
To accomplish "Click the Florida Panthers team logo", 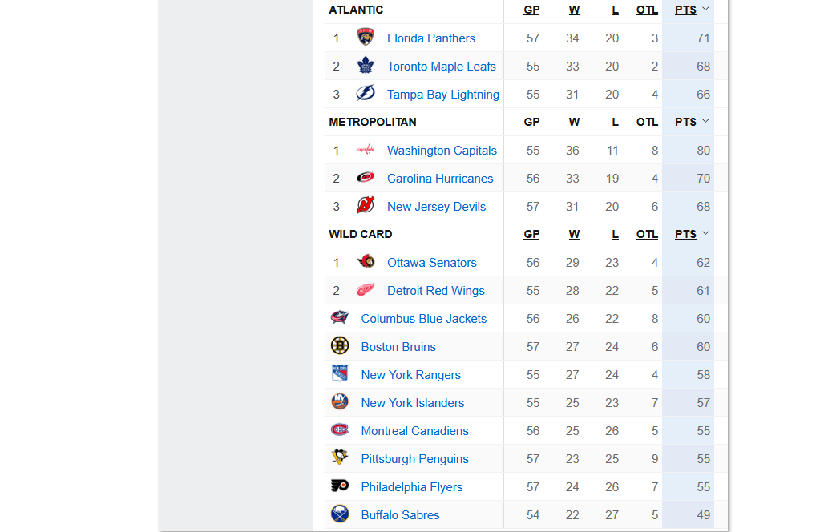I will click(366, 38).
